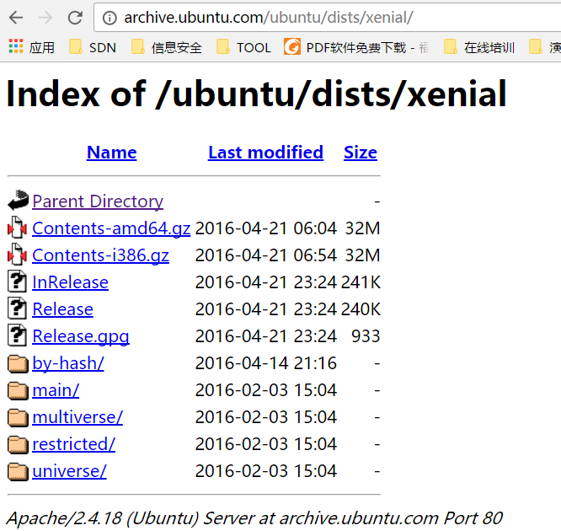Click the Parent Directory back-arrow icon
The height and width of the screenshot is (531, 561).
tap(18, 200)
